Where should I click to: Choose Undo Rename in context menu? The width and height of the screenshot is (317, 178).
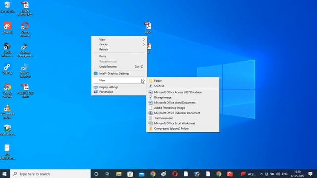(119, 67)
